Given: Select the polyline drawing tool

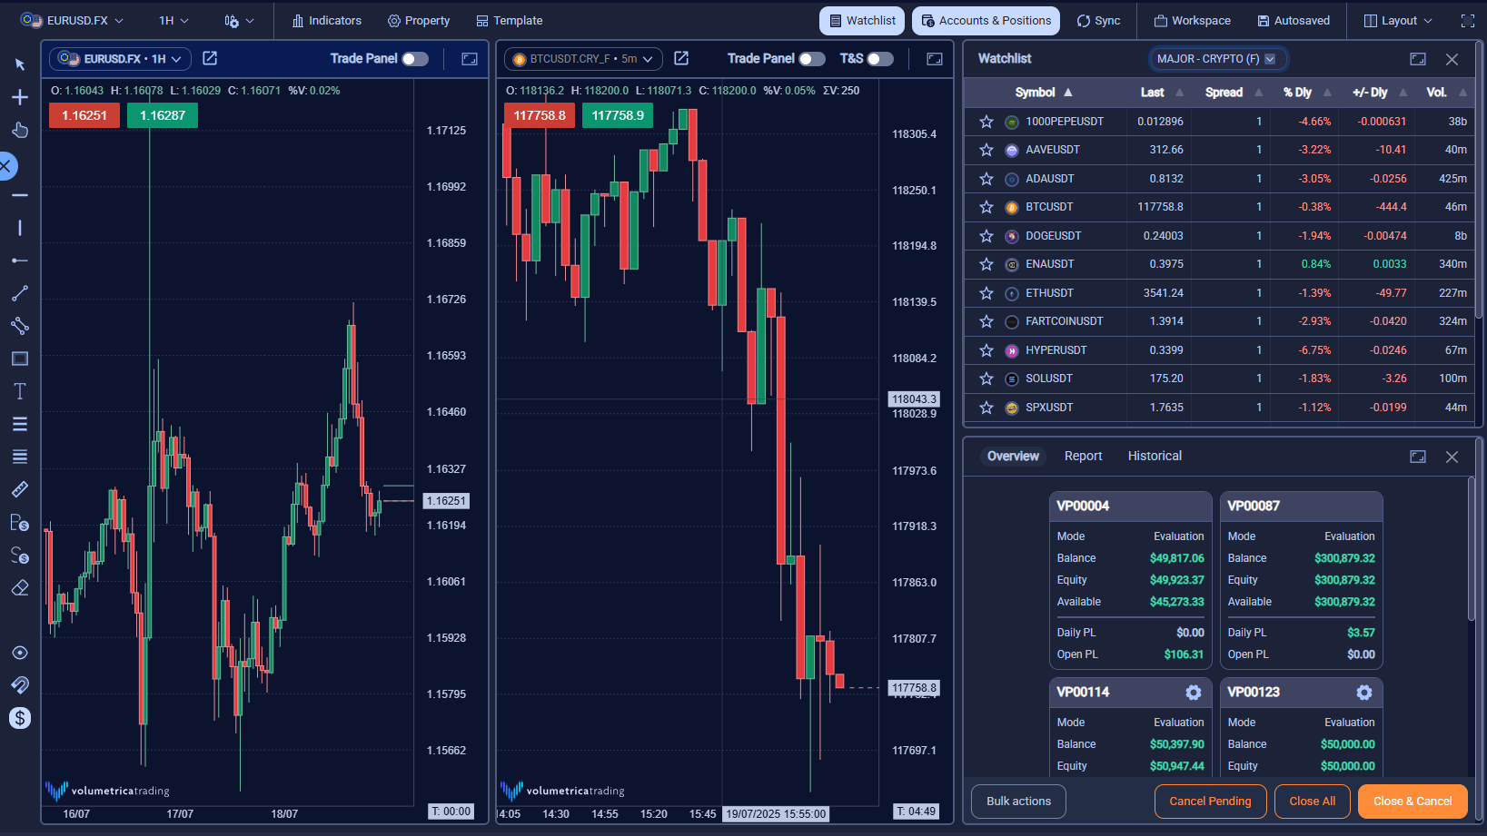Looking at the screenshot, I should pyautogui.click(x=20, y=326).
